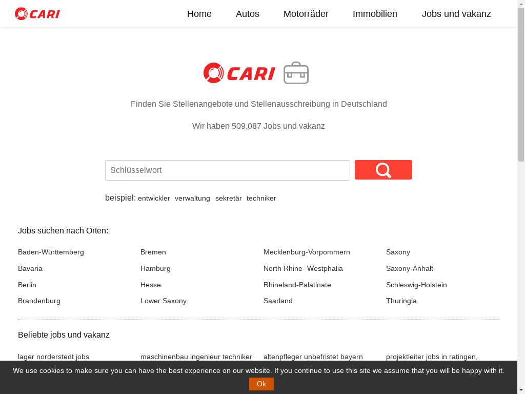
Task: Click the vertical scrollbar thumb
Action: [521, 84]
